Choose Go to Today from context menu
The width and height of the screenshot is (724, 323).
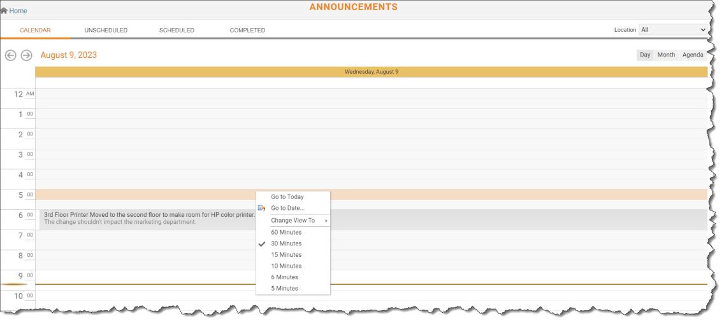tap(287, 197)
